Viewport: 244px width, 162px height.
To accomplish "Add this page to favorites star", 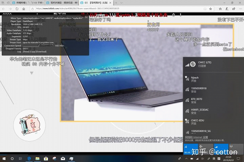I will 210,9.
